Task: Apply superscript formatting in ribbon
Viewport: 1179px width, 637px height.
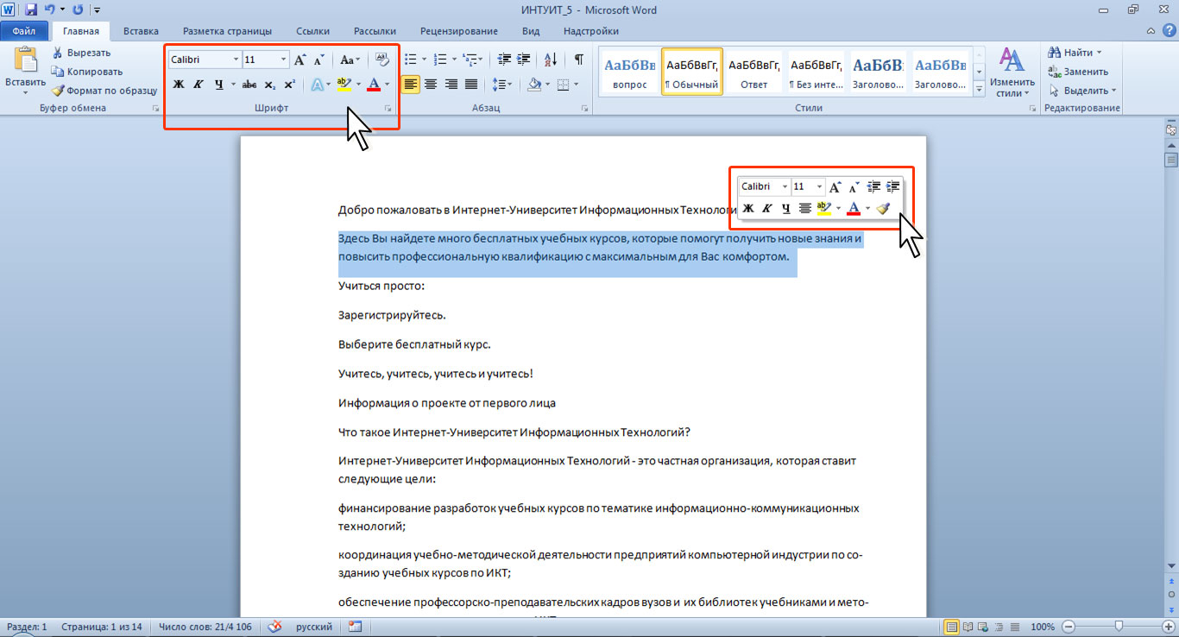Action: point(289,85)
